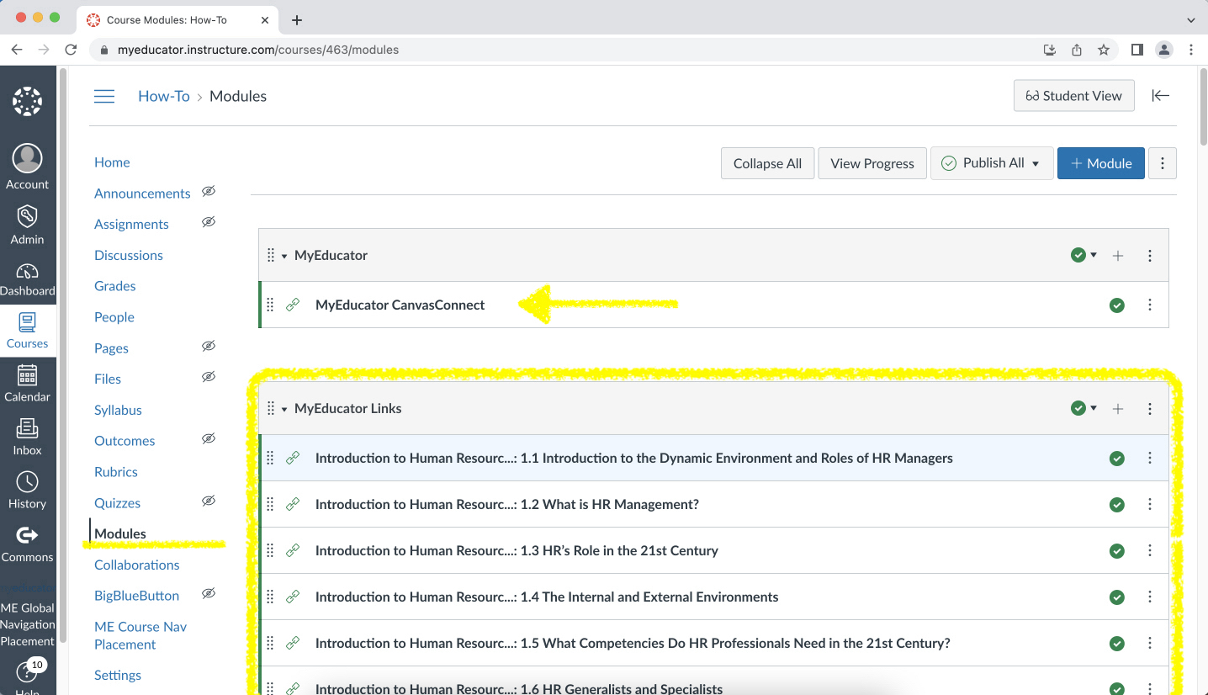
Task: Open the MyEducator CanvasConnect link
Action: 400,305
